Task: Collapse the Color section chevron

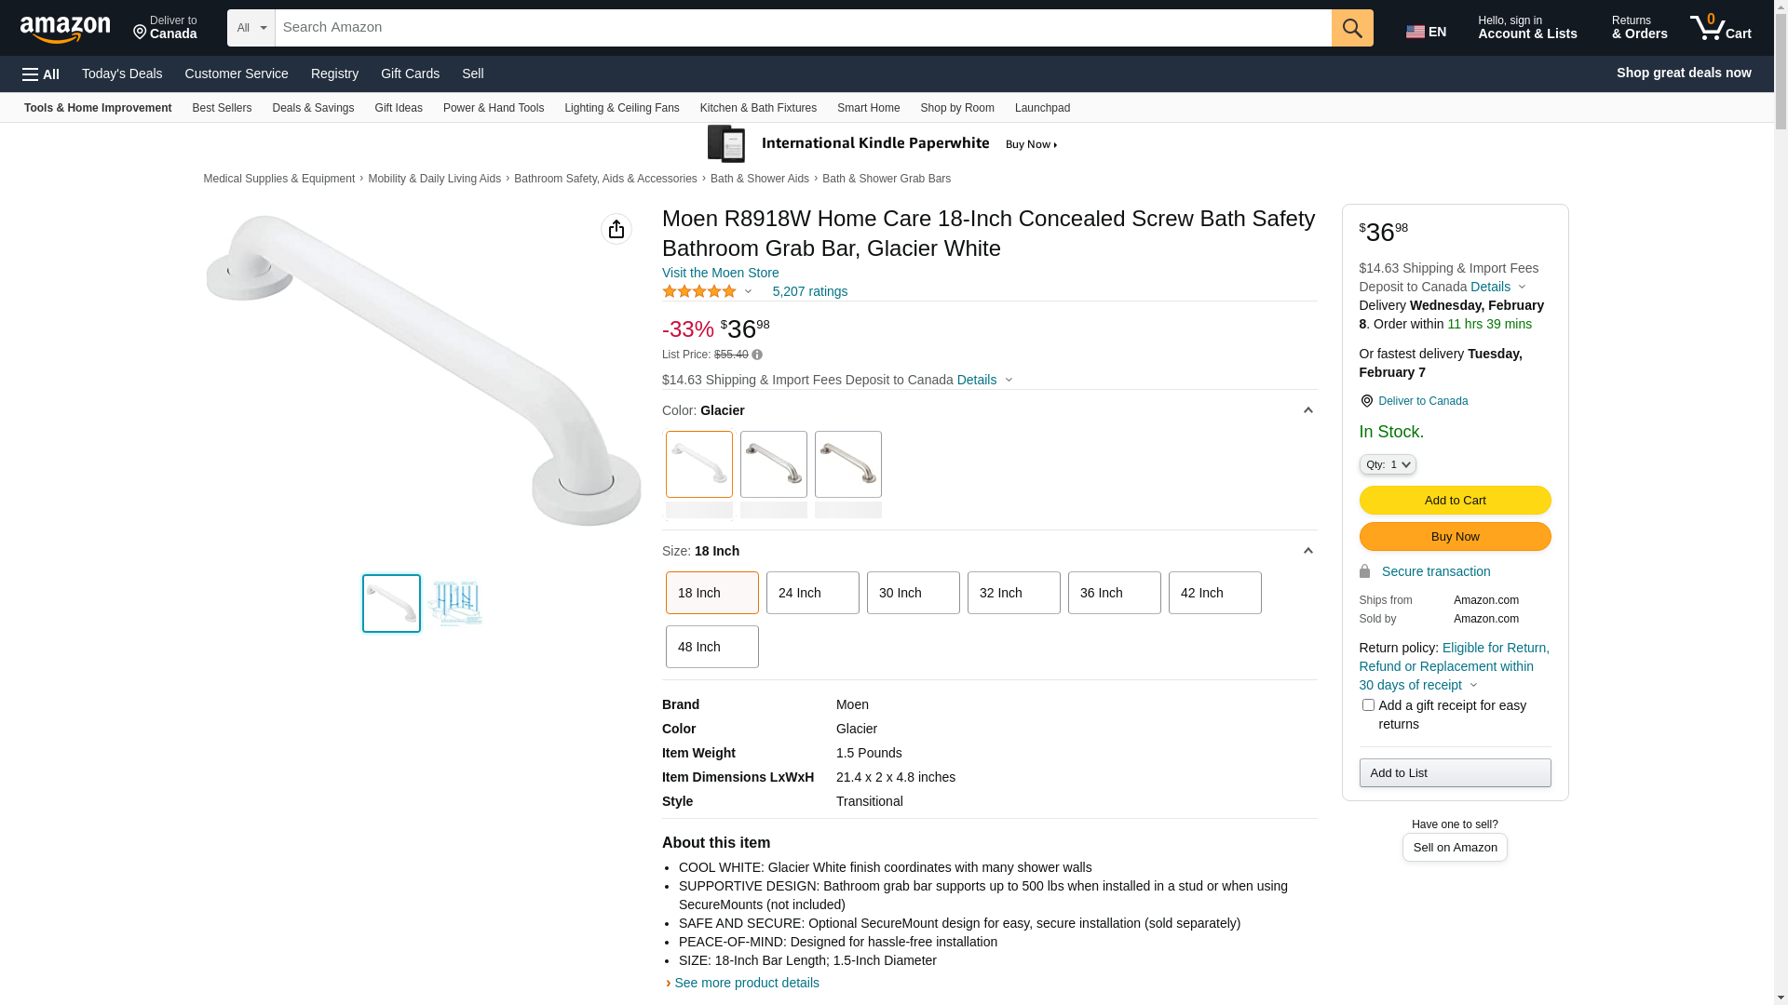Action: (1307, 410)
